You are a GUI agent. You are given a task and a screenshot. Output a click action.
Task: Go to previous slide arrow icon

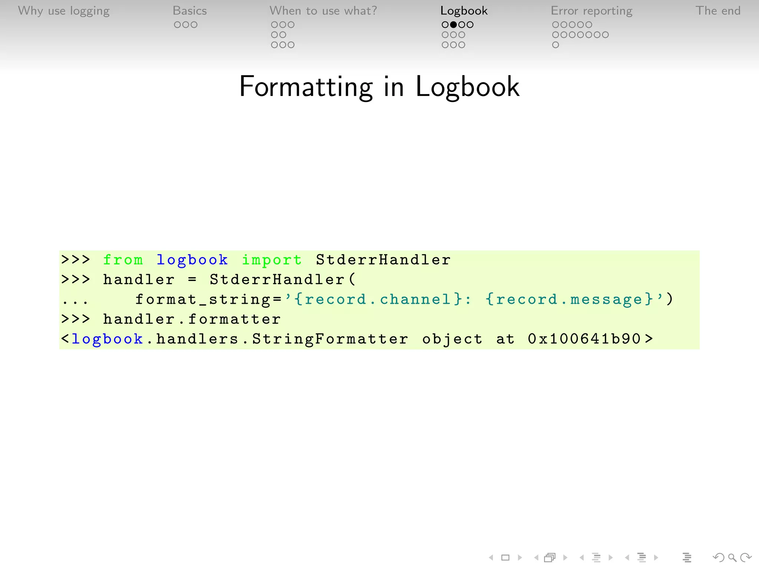coord(491,557)
